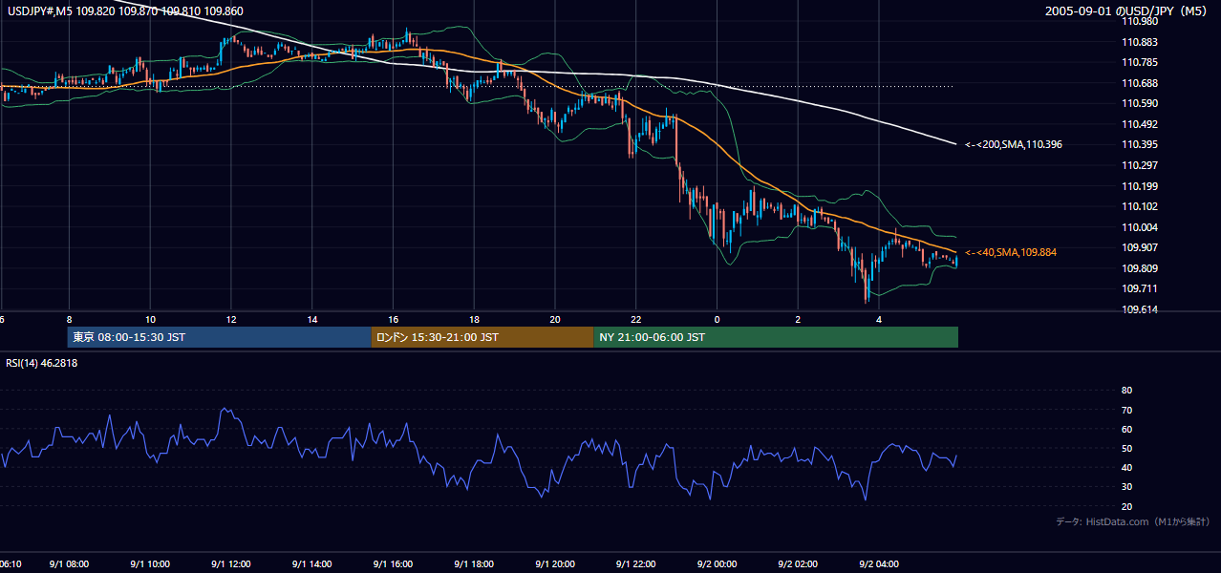
Task: Click hour tick 2 under the price chart
Action: pyautogui.click(x=798, y=320)
